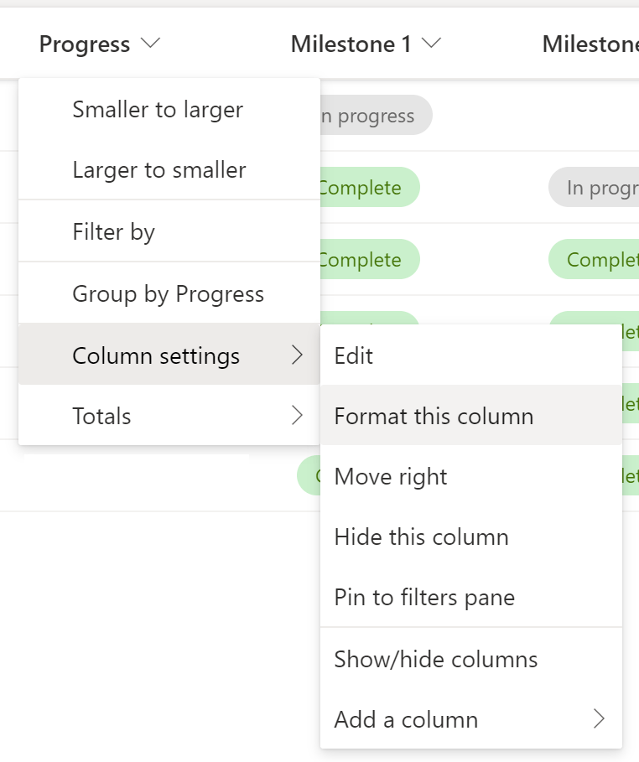Screen dimensions: 639x762
Task: Select Group by Progress option
Action: [168, 294]
